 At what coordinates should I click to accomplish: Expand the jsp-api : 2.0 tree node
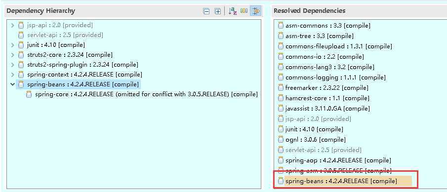click(12, 25)
